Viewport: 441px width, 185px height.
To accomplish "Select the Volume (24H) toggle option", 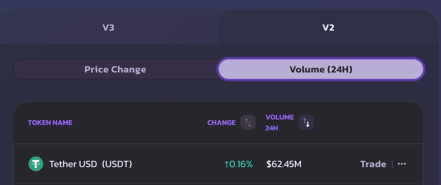I will (x=321, y=69).
